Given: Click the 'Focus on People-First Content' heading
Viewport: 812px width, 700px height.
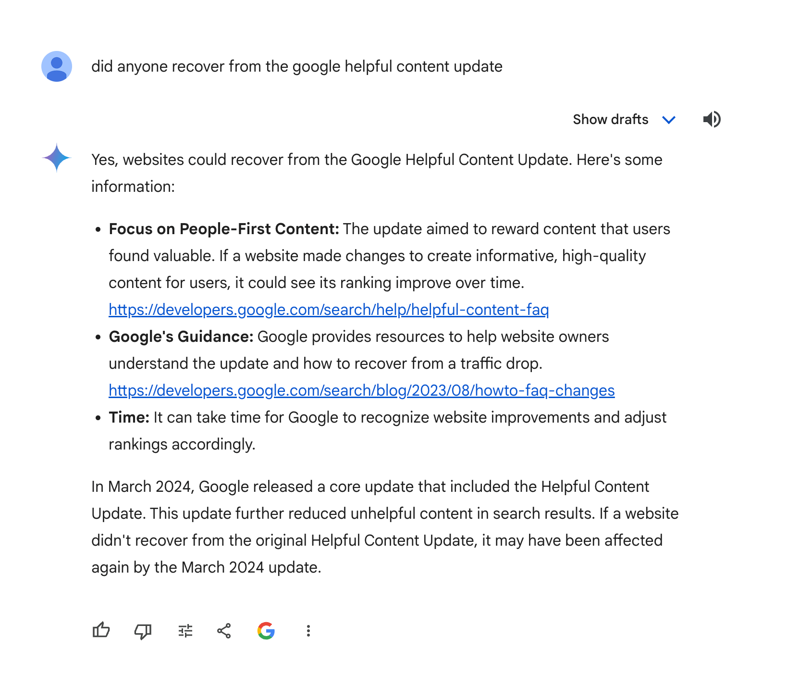Looking at the screenshot, I should coord(224,229).
